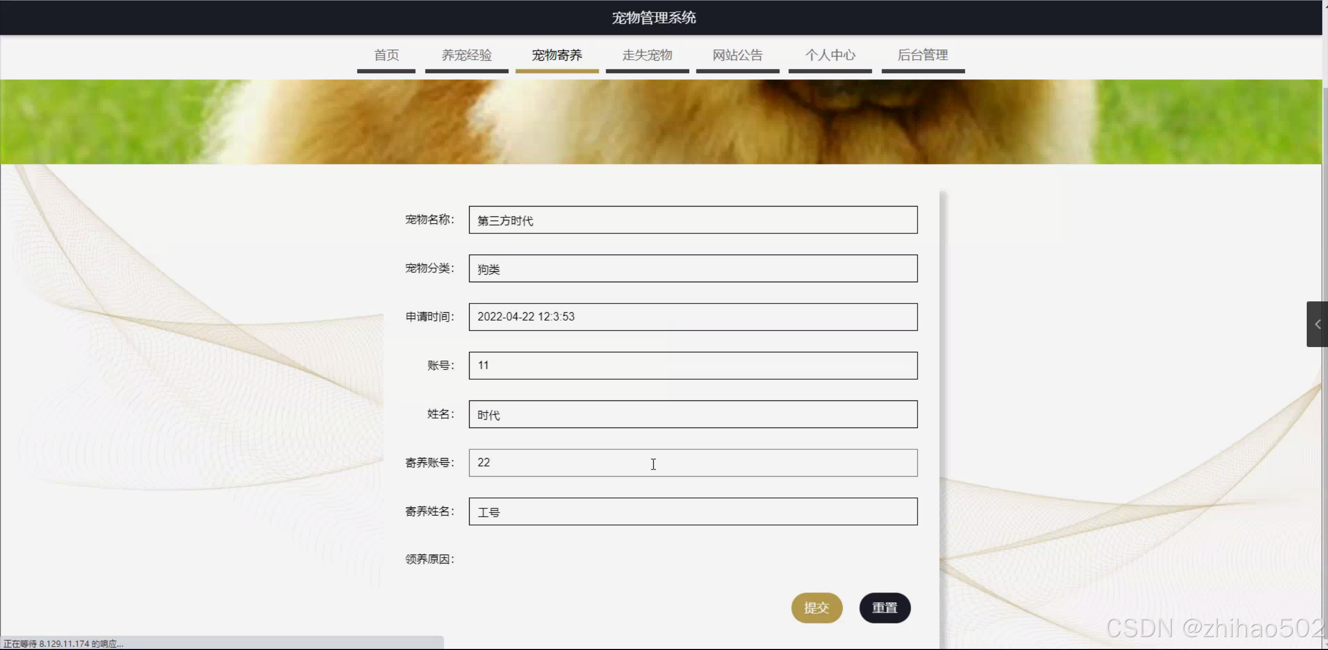
Task: Click the 宠物管理系统 header title
Action: [x=653, y=18]
